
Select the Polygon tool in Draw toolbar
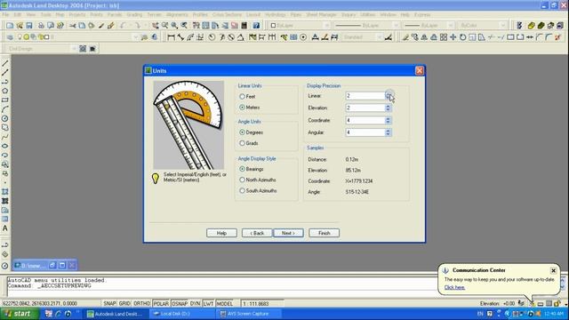tap(5, 91)
